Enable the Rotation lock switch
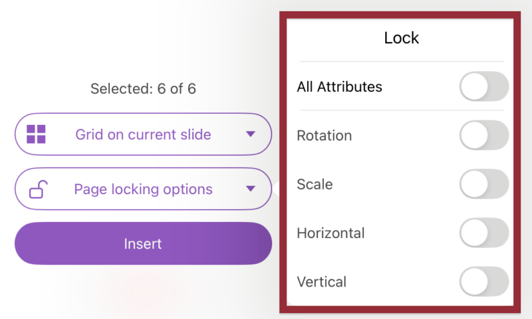 [x=483, y=136]
